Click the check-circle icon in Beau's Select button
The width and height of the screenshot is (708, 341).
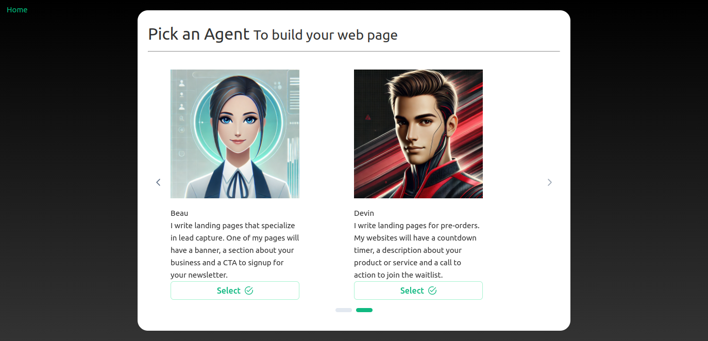click(249, 291)
